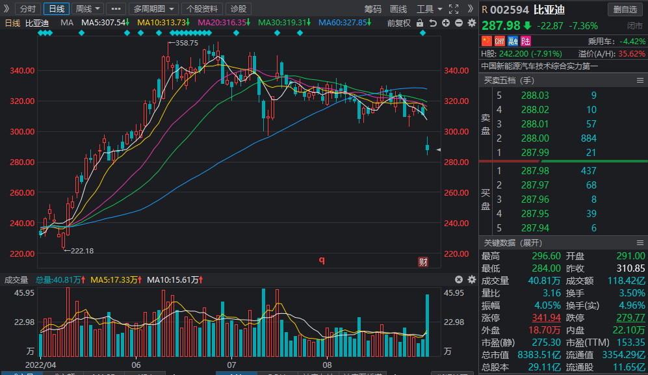This screenshot has height=375, width=648.
Task: Click the China flag market icon
Action: [486, 41]
